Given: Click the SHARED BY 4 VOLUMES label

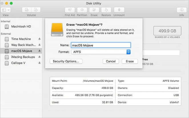Looking at the screenshot, I should tap(167, 37).
